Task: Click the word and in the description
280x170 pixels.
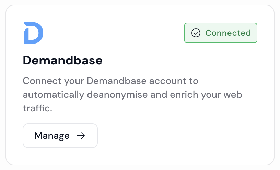Action: point(158,94)
